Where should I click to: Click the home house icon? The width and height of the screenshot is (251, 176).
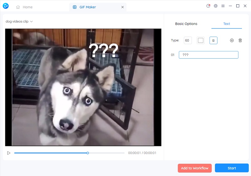(18, 7)
